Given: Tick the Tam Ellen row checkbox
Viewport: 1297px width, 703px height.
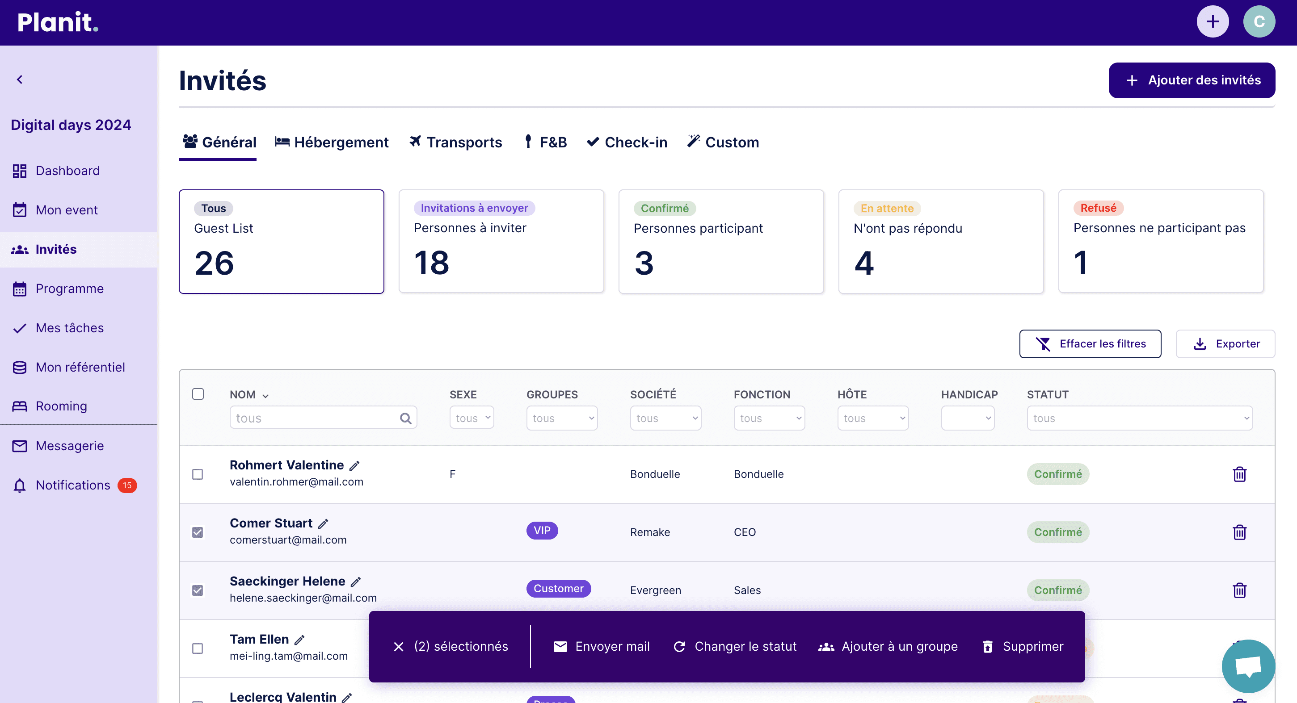Looking at the screenshot, I should 198,649.
